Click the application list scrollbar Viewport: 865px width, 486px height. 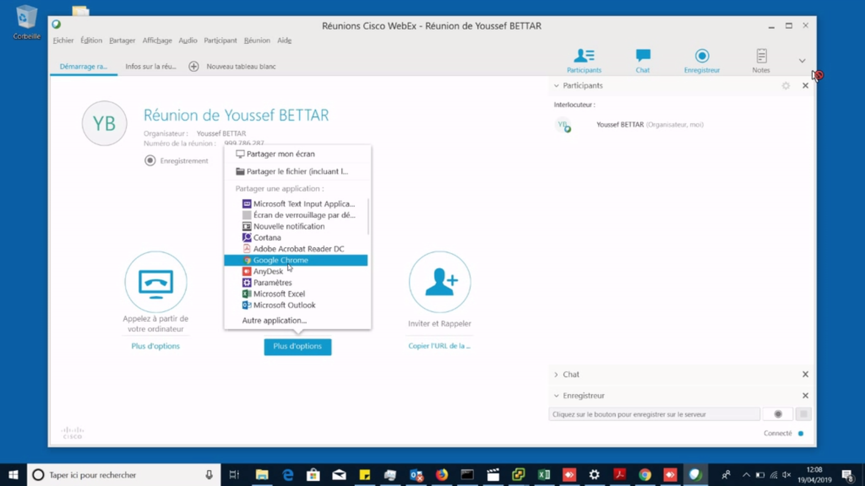368,217
